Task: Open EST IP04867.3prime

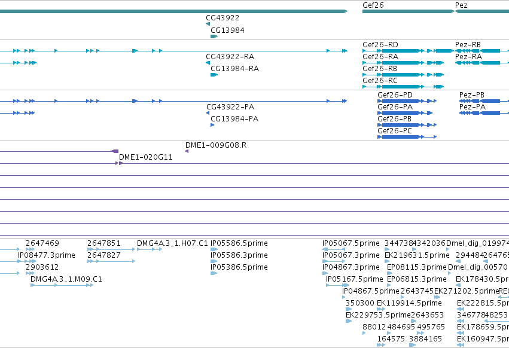Action: click(325, 273)
